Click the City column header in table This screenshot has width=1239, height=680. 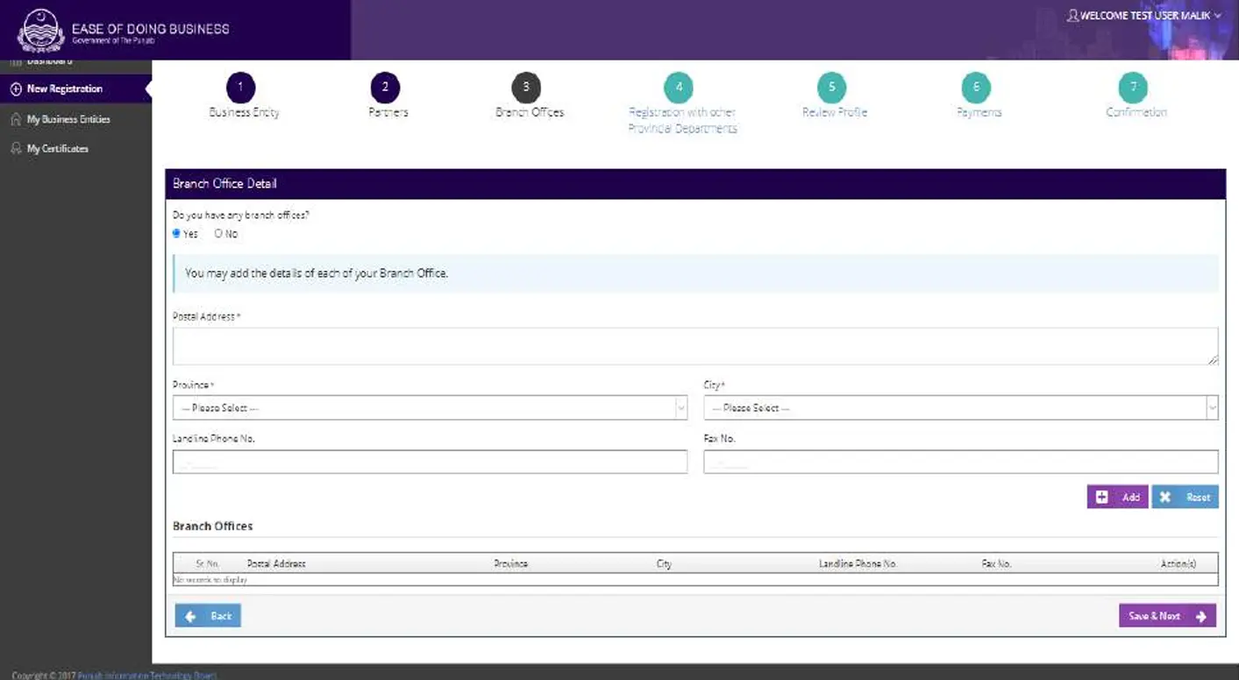point(664,563)
